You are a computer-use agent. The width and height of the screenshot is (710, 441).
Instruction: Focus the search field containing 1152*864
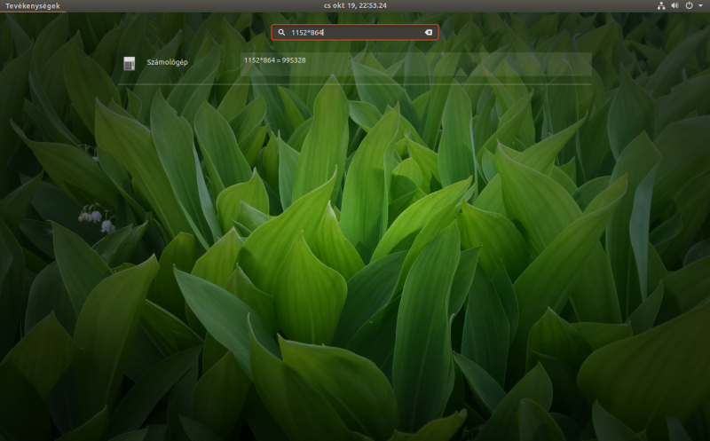(x=354, y=32)
